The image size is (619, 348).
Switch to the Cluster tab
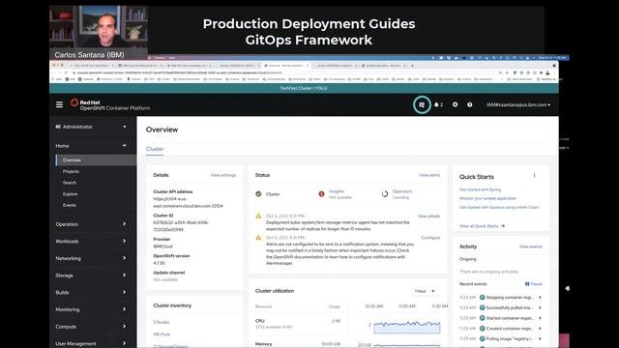tap(155, 149)
